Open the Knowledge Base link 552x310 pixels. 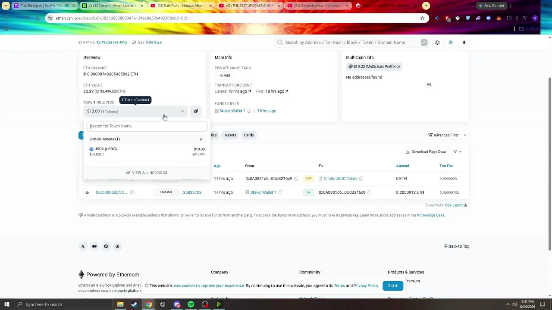tap(431, 215)
